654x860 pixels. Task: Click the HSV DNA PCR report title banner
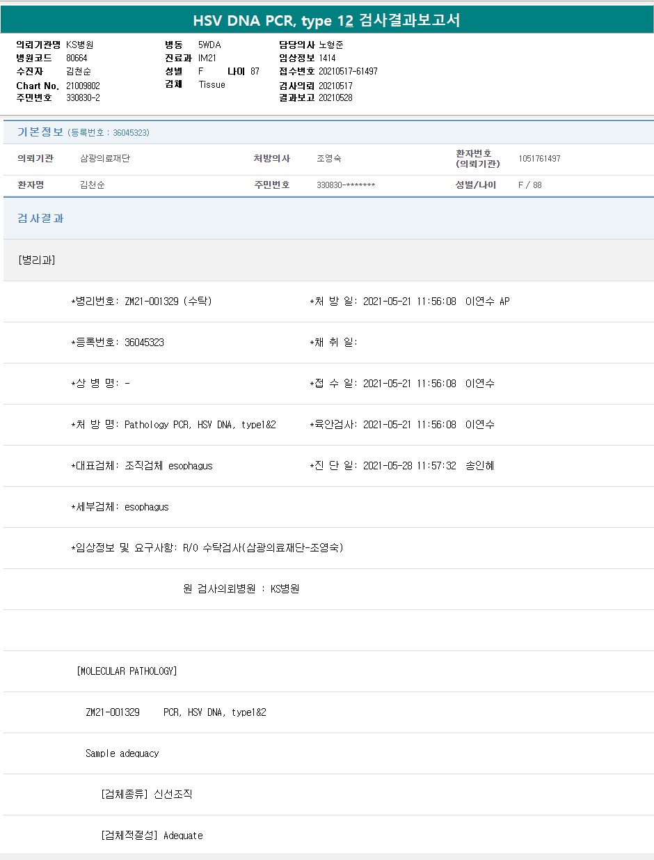click(x=326, y=21)
